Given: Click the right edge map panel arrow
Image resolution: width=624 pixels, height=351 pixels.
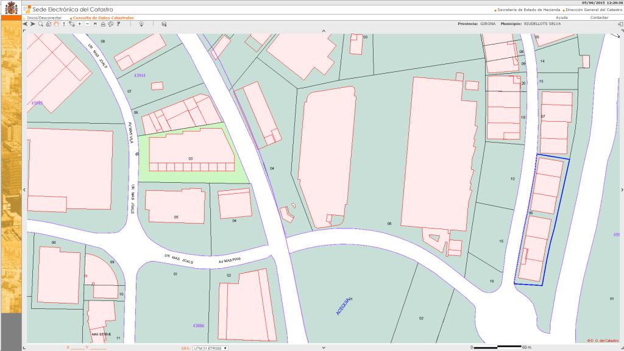Looking at the screenshot, I should point(622,190).
